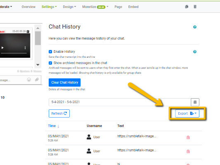The width and height of the screenshot is (220, 165).
Task: Toggle Enable History checkbox
Action: pos(50,52)
